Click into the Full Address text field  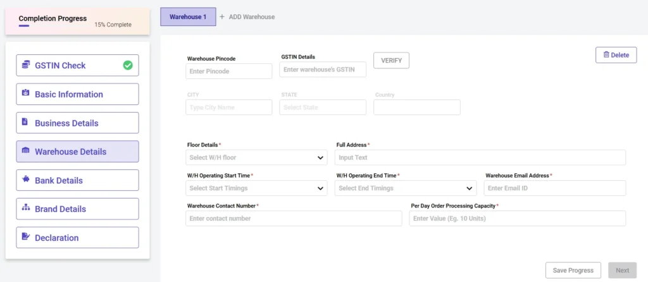click(x=480, y=157)
